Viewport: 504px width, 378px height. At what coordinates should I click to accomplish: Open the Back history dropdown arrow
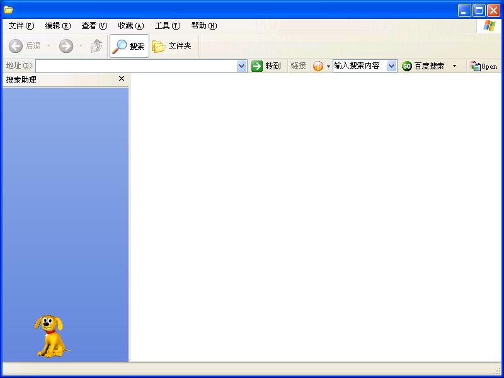(49, 46)
